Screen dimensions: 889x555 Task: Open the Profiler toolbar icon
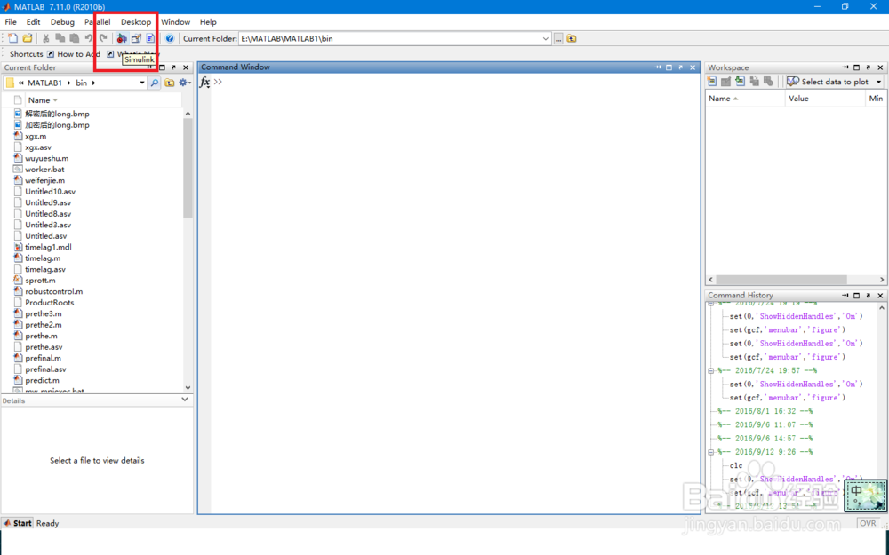pos(150,38)
